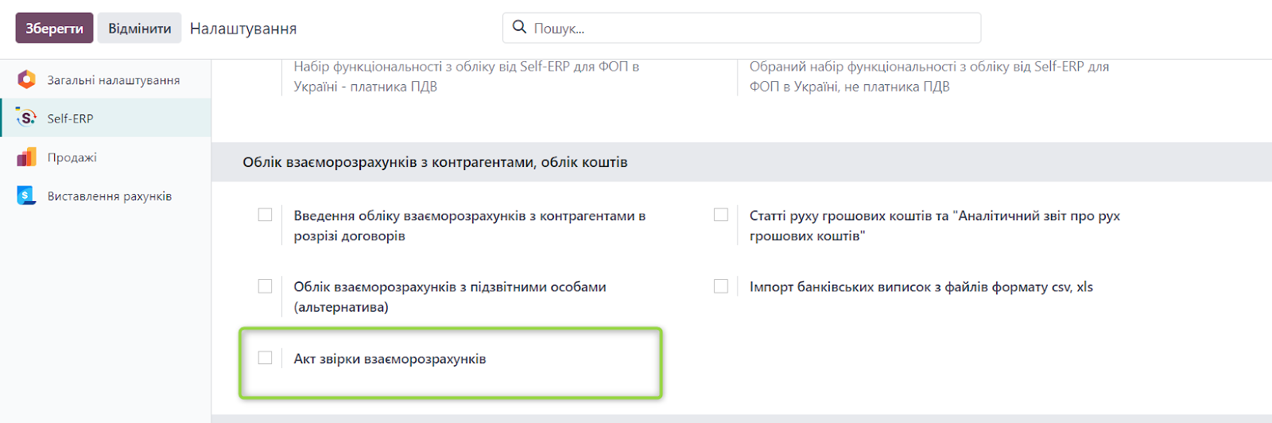Open the Продажі bar chart icon
Screen dimensions: 1272x423
tap(26, 157)
